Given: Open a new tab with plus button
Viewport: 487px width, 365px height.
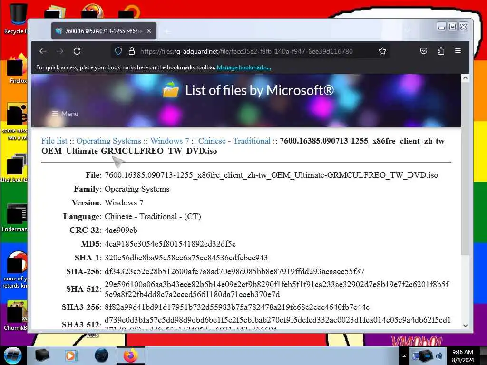Looking at the screenshot, I should click(167, 31).
